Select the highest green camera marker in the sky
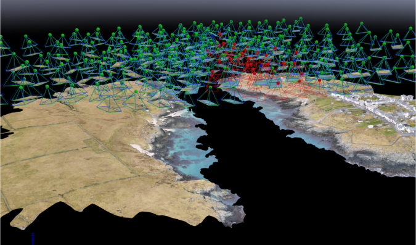 [x=301, y=19]
